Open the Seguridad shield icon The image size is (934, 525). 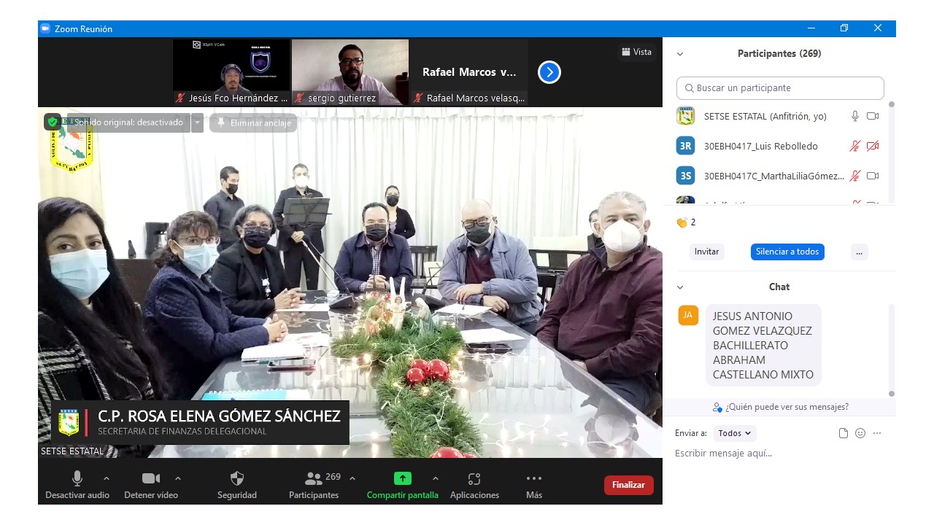237,478
